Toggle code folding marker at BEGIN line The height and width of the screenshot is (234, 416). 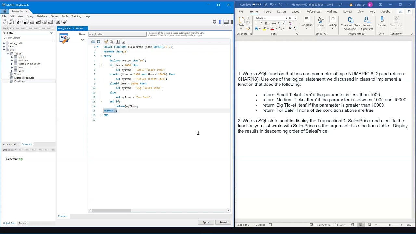click(101, 56)
